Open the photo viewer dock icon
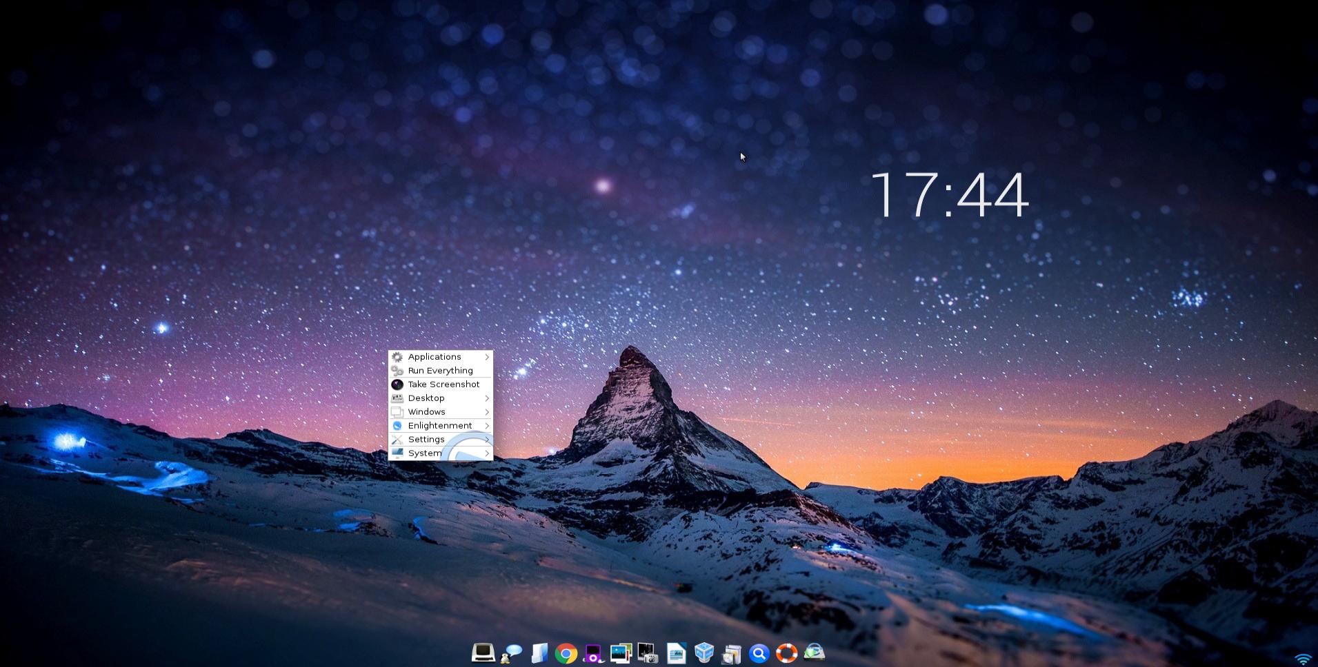 click(x=621, y=653)
